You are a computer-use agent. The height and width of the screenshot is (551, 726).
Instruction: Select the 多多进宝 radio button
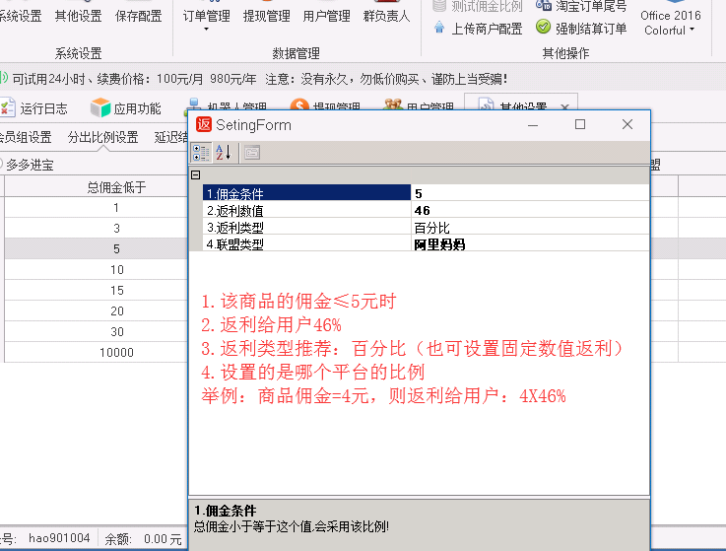coord(1,165)
